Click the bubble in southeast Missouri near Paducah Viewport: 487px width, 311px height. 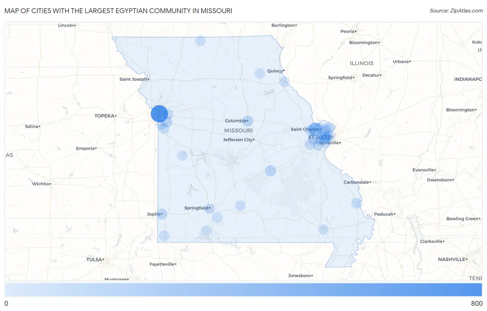tap(357, 203)
